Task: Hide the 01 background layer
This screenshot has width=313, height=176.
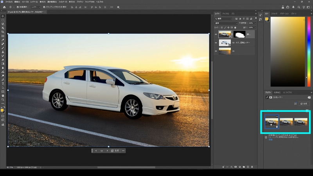Action: click(216, 51)
